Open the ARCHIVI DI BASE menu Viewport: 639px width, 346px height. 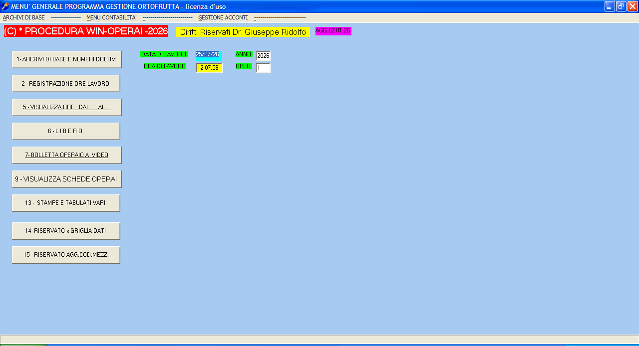(x=24, y=17)
